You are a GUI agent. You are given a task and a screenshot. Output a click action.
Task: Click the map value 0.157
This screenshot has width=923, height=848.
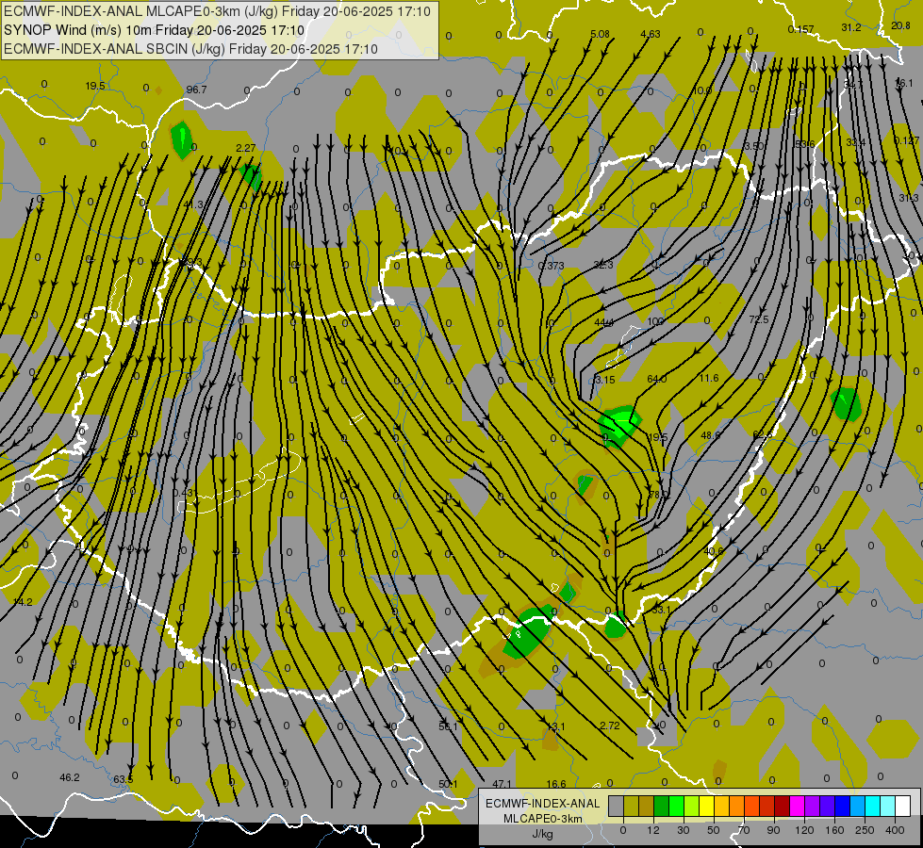pos(800,29)
